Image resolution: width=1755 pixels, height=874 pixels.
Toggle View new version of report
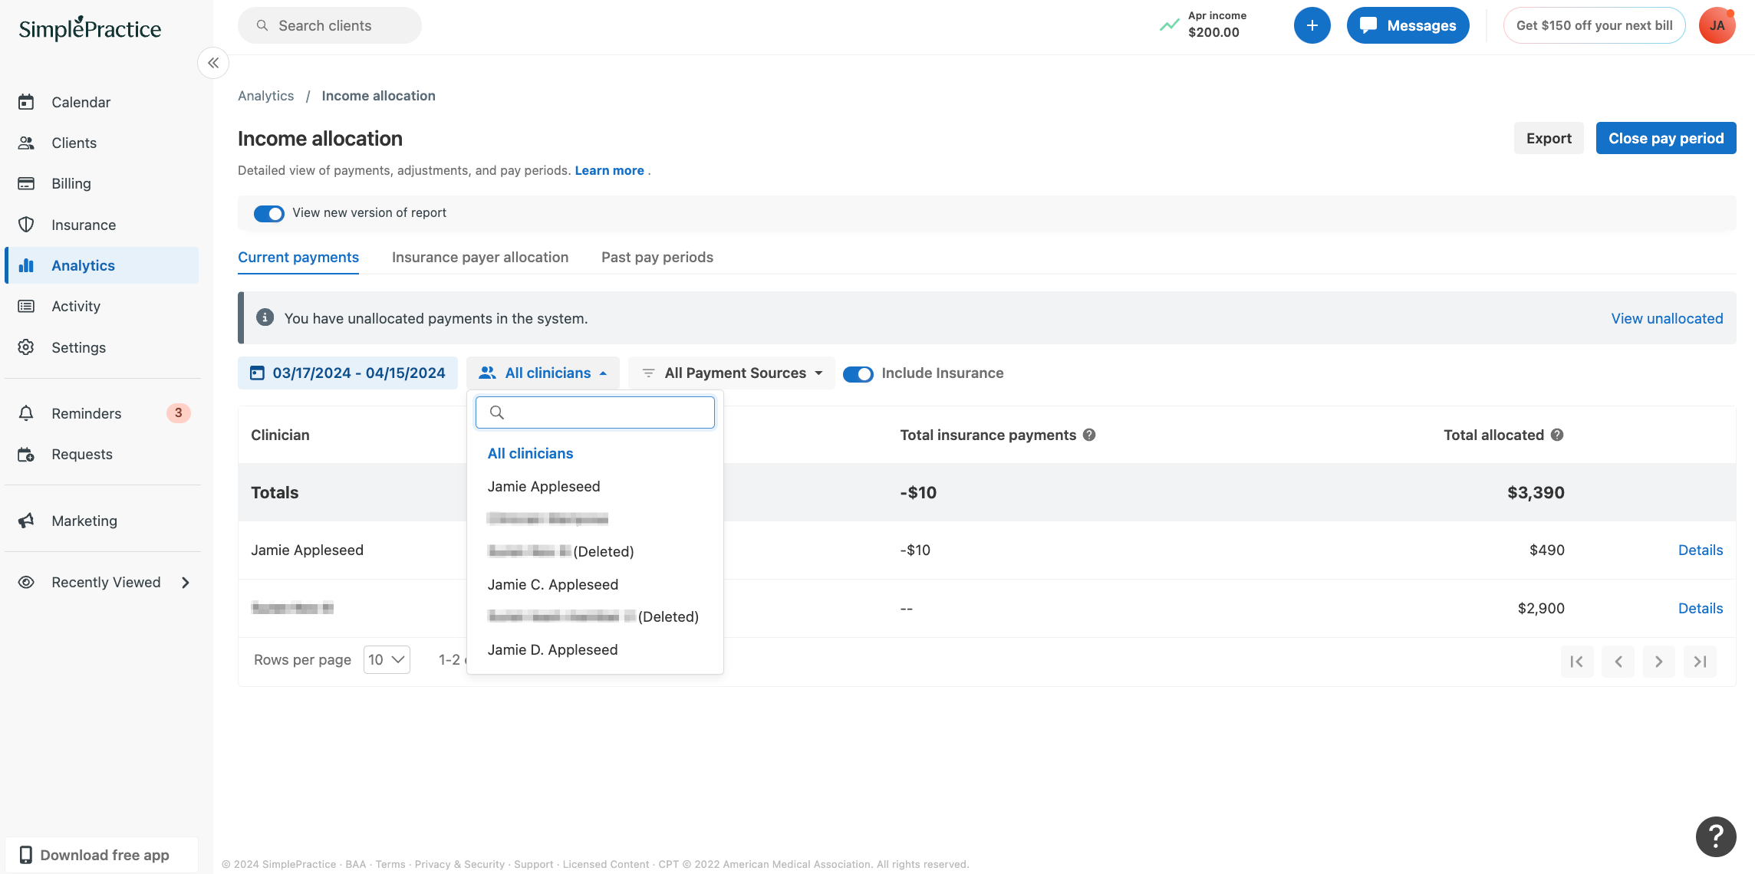tap(268, 213)
